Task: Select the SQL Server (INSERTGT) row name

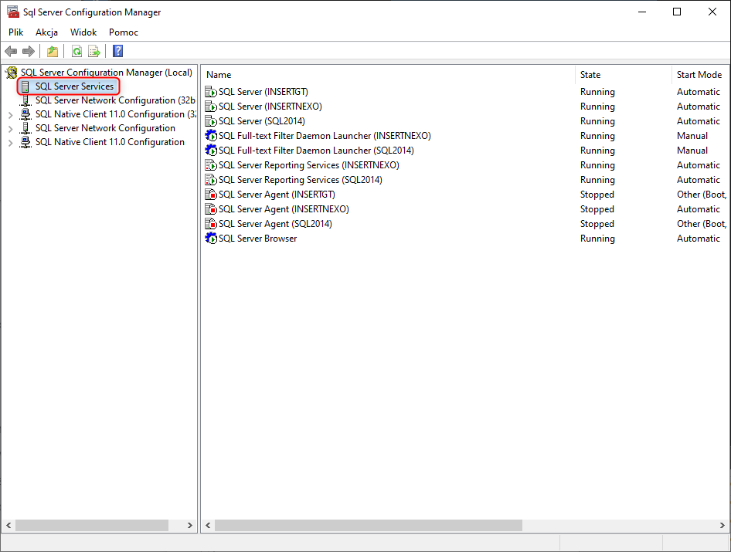Action: (263, 92)
